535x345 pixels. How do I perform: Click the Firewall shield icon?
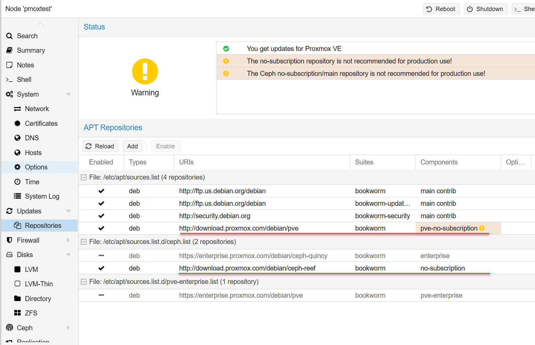9,240
